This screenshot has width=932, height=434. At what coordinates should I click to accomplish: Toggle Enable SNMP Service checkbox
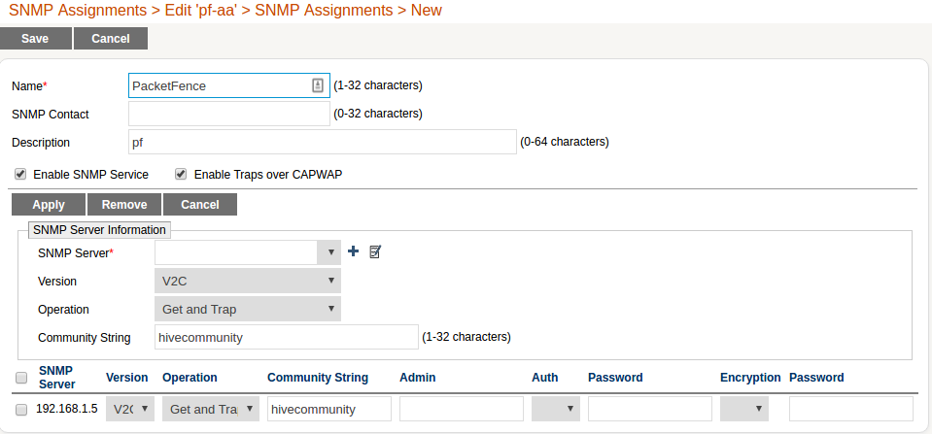[x=20, y=175]
